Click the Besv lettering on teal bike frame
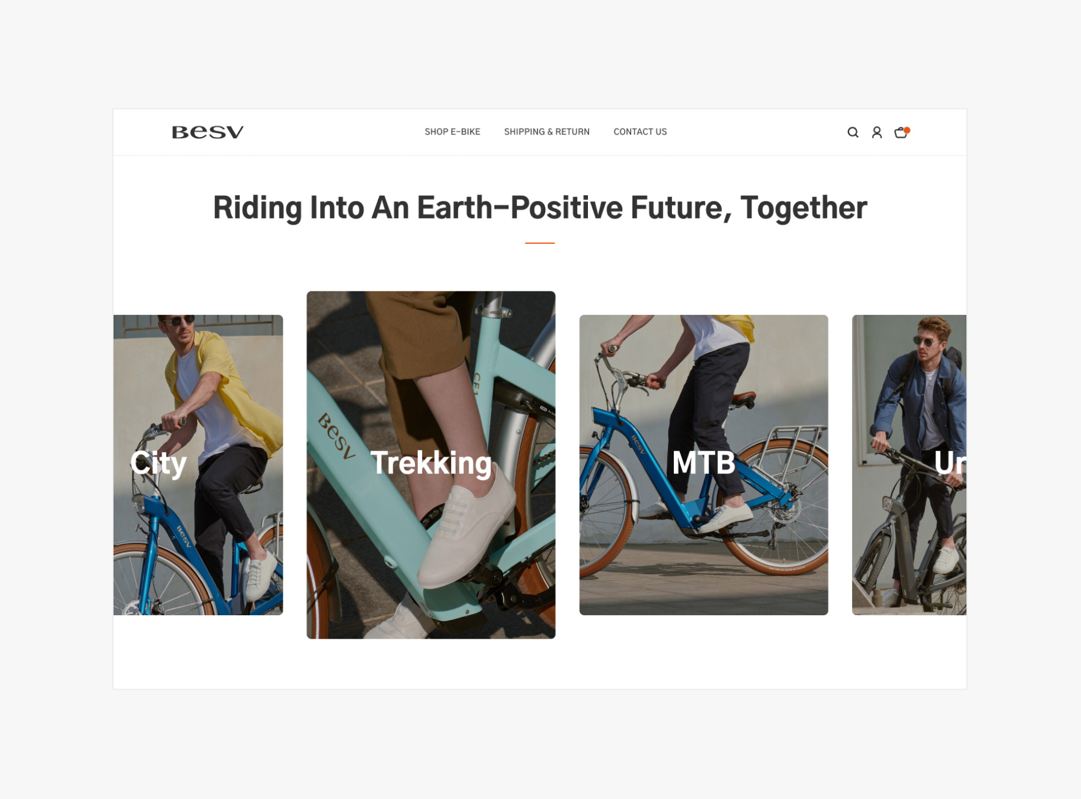This screenshot has height=799, width=1081. click(336, 437)
